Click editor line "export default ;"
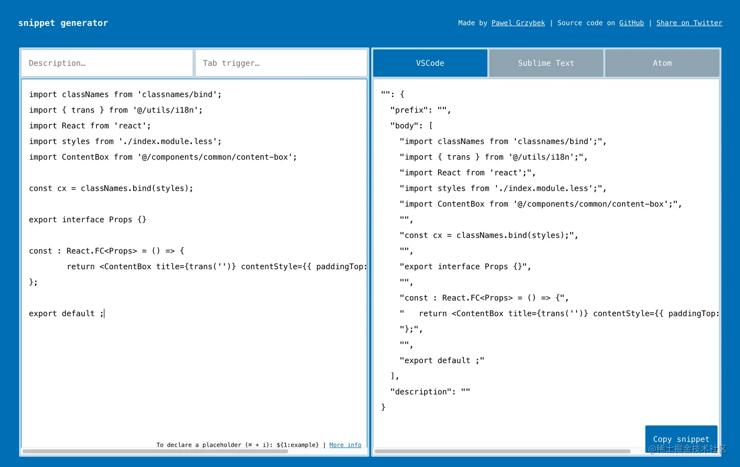 67,314
